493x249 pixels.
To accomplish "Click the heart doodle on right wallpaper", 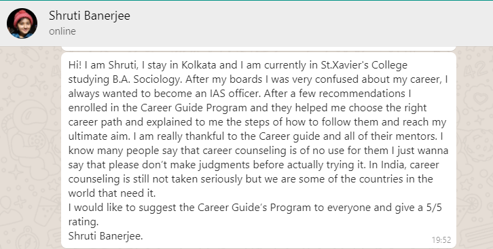I will tap(481, 99).
